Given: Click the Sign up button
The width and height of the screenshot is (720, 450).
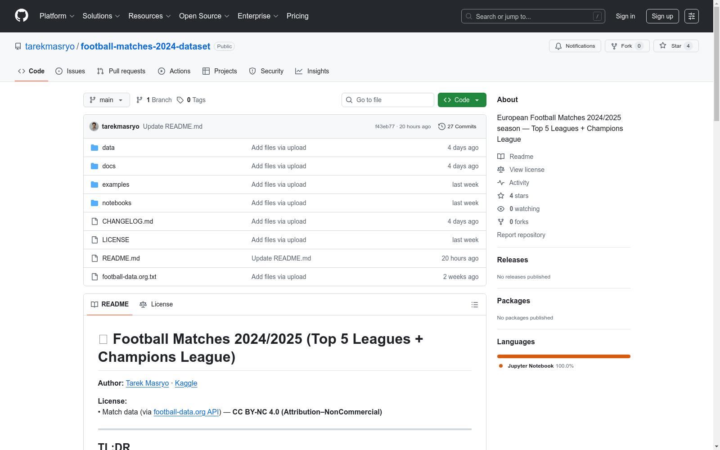Looking at the screenshot, I should tap(662, 16).
